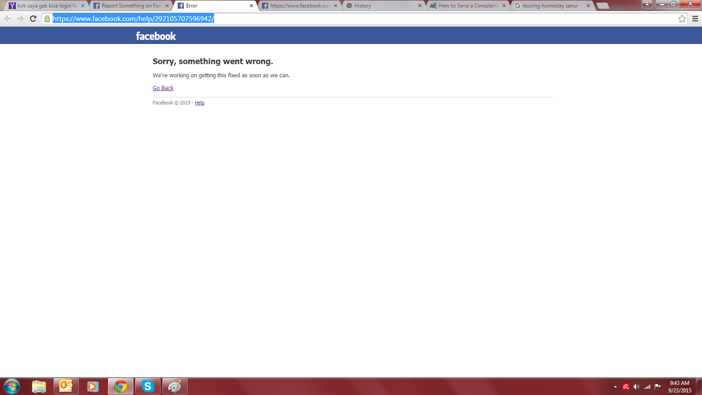Viewport: 702px width, 395px height.
Task: Close the 'How to Send a Complaint' tab
Action: click(x=505, y=5)
